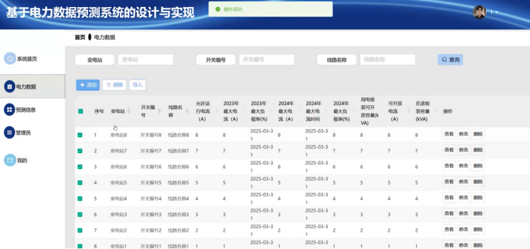Focus the 线路名称 search input field
530x249 pixels.
[388, 59]
